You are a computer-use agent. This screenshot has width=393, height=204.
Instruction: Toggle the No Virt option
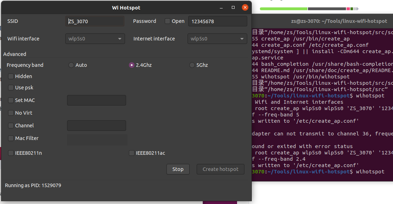tap(11, 113)
